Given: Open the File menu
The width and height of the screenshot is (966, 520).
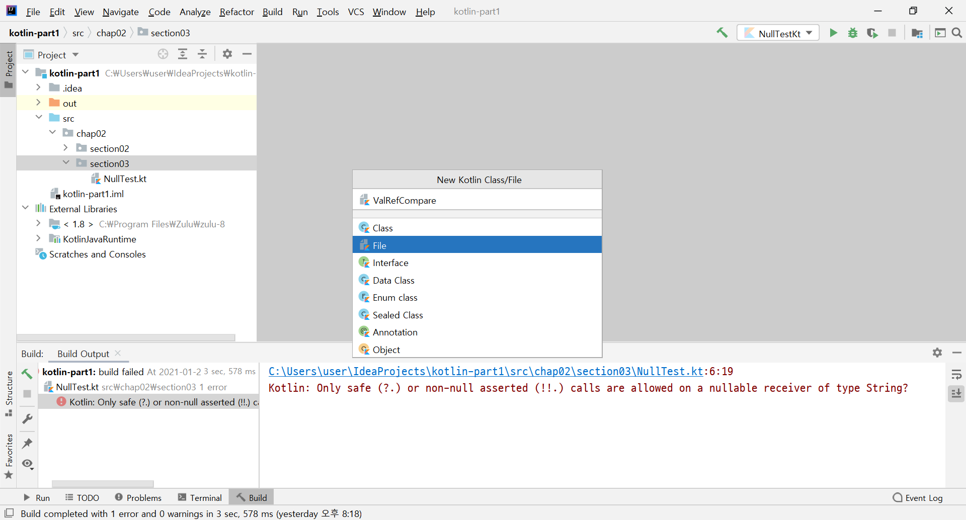Looking at the screenshot, I should [33, 12].
